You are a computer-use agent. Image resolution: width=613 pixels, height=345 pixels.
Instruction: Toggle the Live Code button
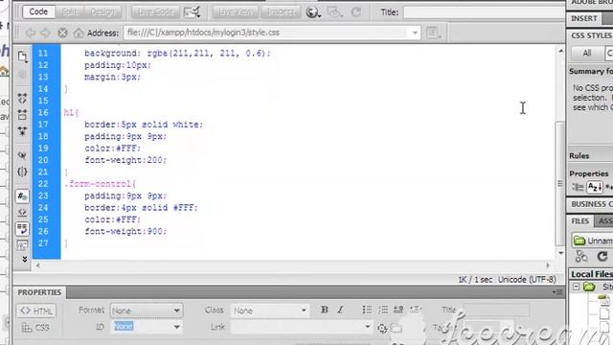click(x=155, y=11)
